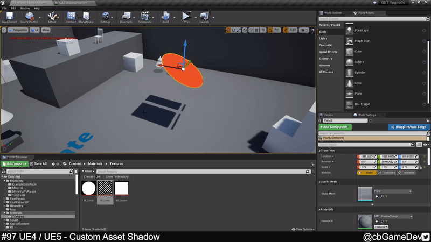This screenshot has width=431, height=242.
Task: Select the M_Circle texture thumbnail
Action: pos(89,189)
